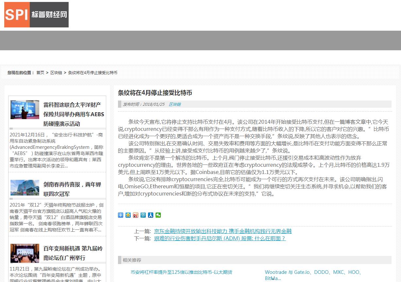Click summary text starting 2021年12月16日
The width and height of the screenshot is (401, 282).
tap(57, 150)
